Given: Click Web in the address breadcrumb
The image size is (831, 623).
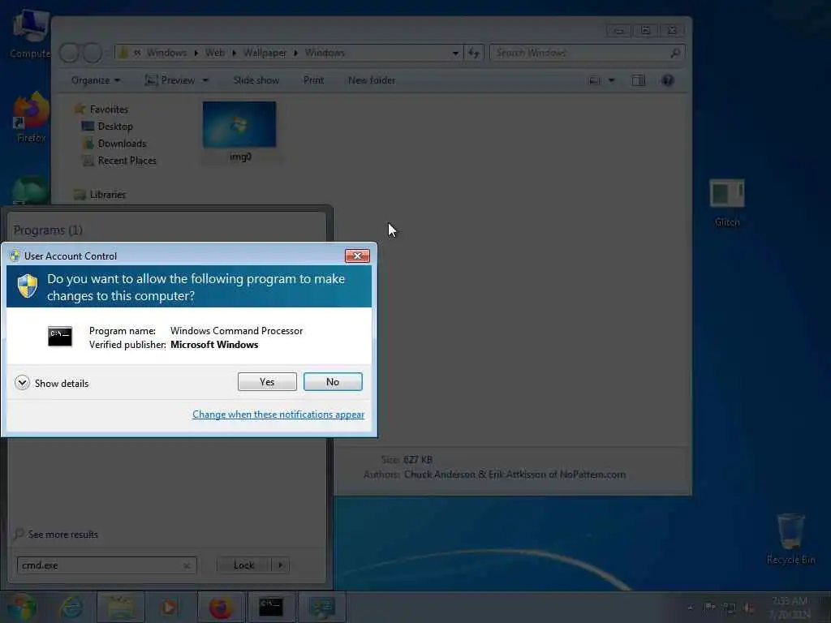Looking at the screenshot, I should 214,53.
